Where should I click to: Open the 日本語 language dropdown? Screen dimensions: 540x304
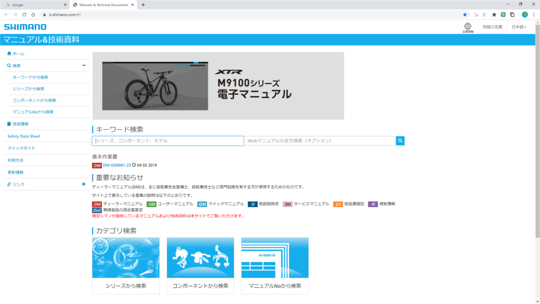tap(519, 27)
